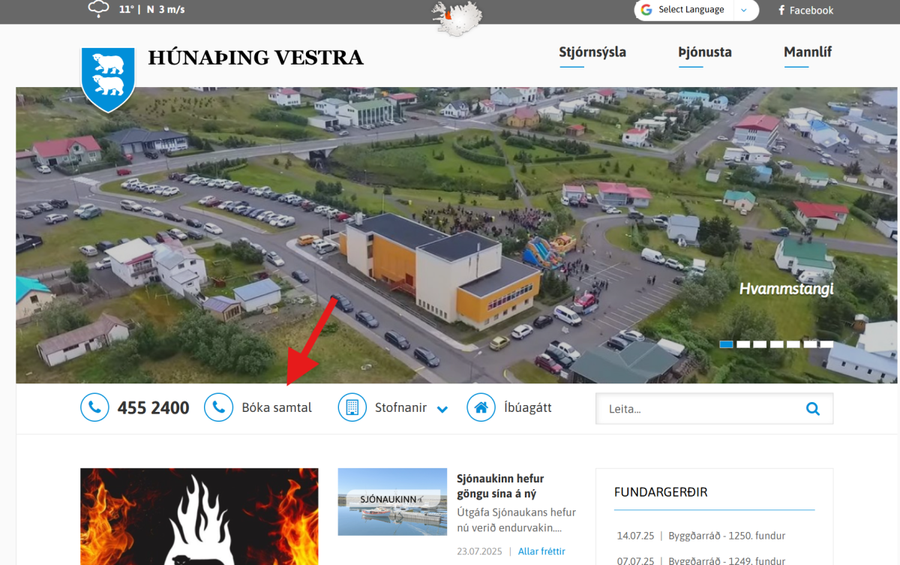Click the Iceland map icon

pos(457,17)
